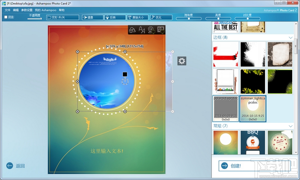300x180 pixels.
Task: Click the webcam replace photo icon
Action: click(151, 30)
